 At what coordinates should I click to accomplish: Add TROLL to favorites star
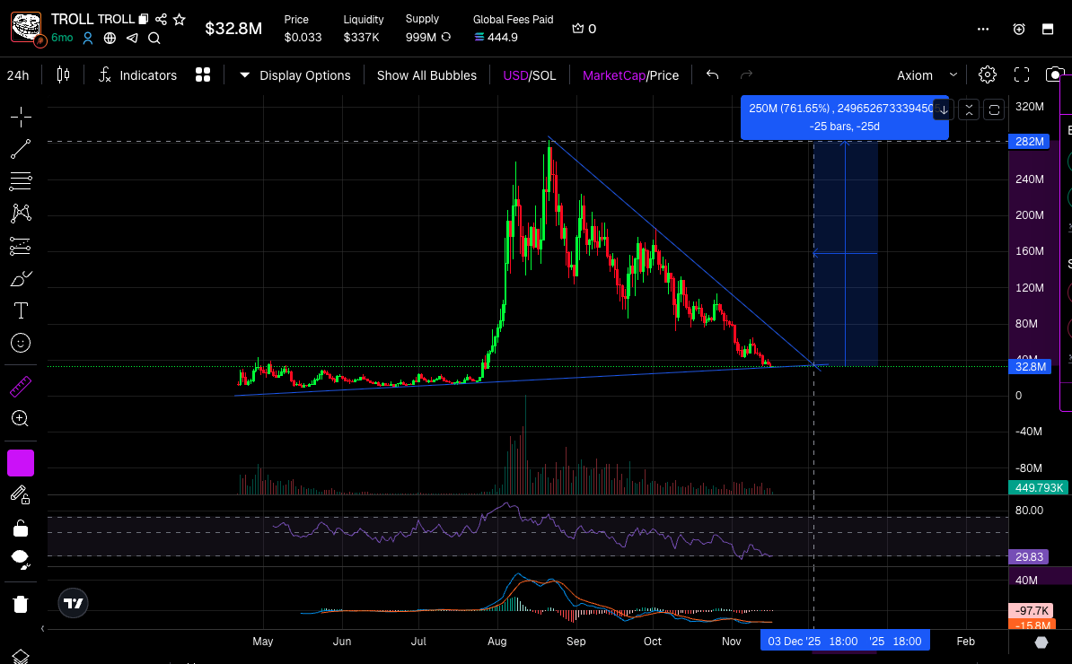(180, 19)
